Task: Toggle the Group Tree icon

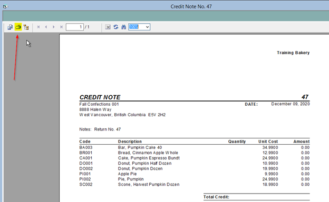Action: click(26, 27)
